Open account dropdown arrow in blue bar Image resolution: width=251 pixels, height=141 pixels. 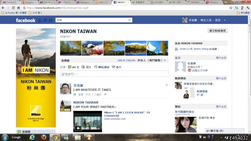coord(225,20)
